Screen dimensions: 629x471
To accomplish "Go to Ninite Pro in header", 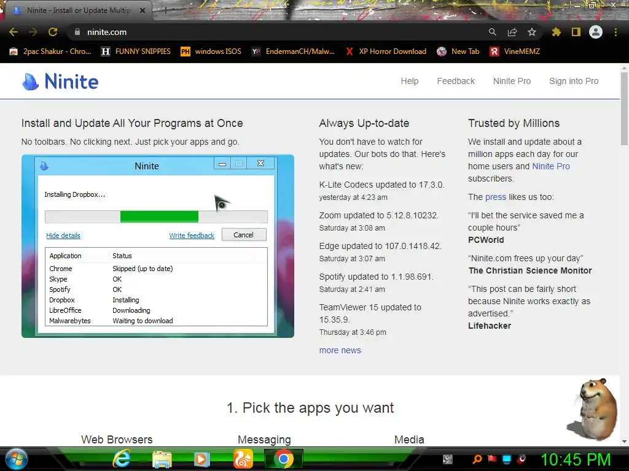I will pyautogui.click(x=512, y=81).
